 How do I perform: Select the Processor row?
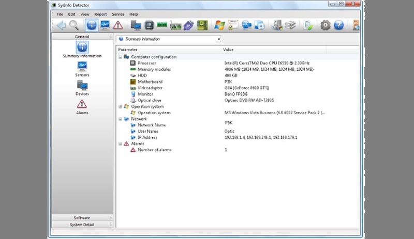[238, 63]
